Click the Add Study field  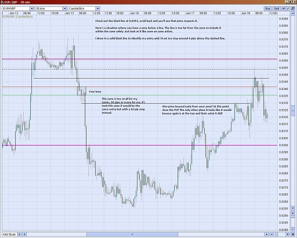10,234
